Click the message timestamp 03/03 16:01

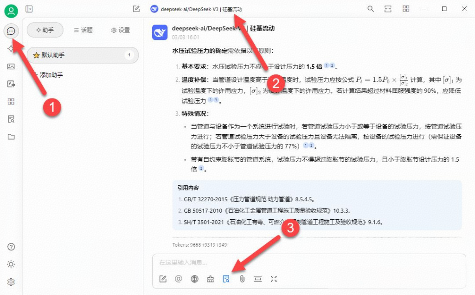[186, 37]
